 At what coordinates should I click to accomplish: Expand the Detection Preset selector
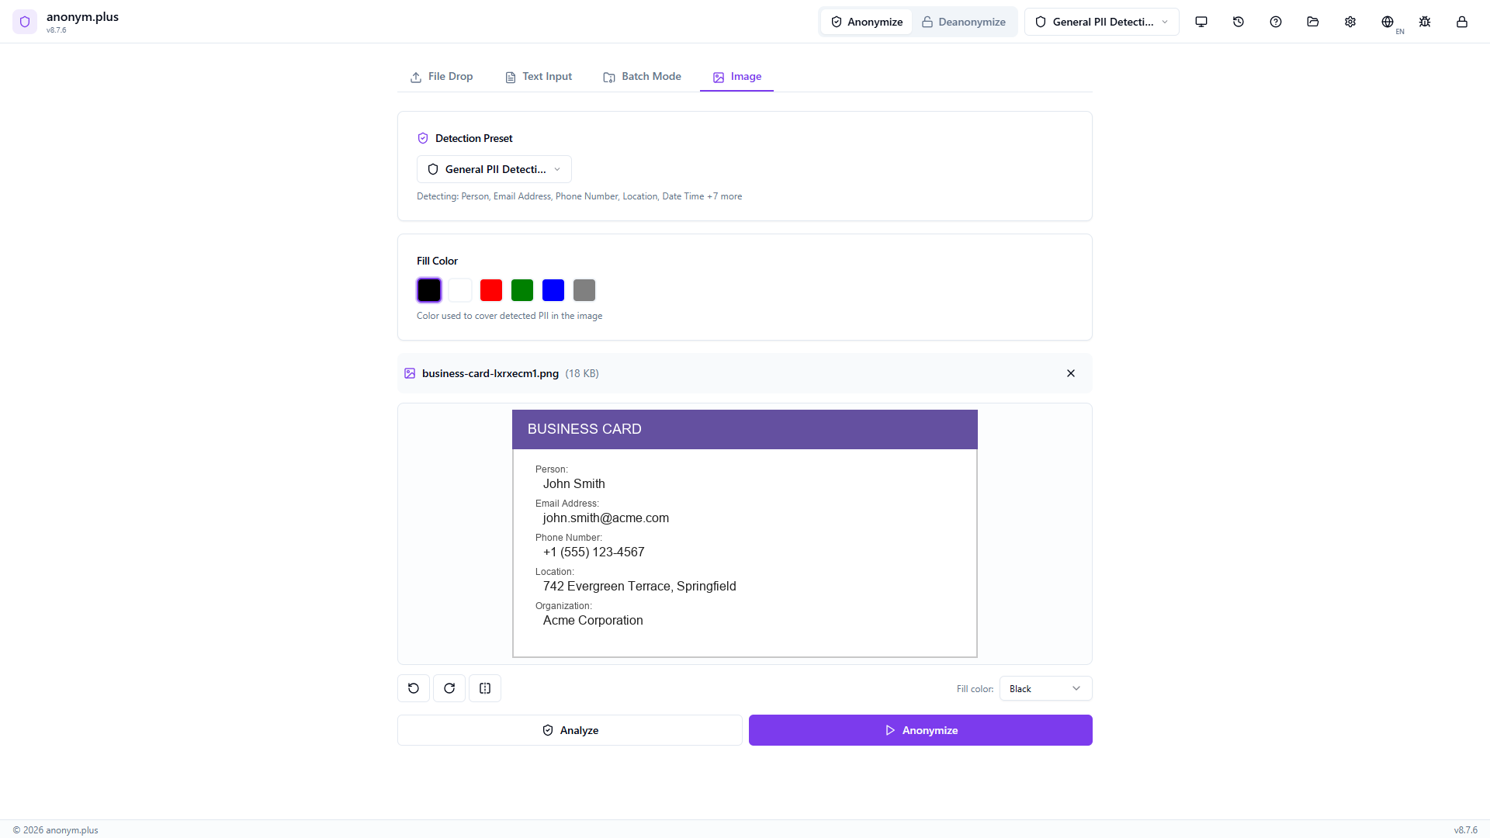pyautogui.click(x=494, y=169)
